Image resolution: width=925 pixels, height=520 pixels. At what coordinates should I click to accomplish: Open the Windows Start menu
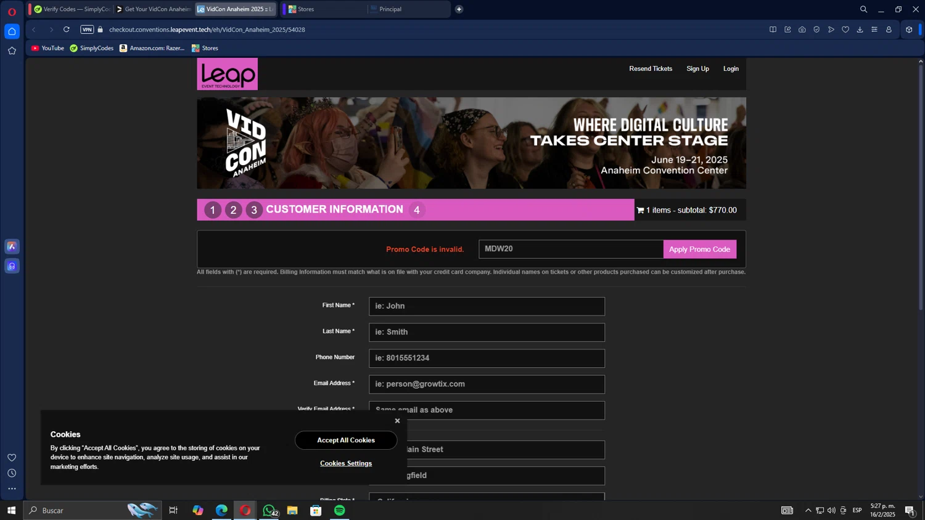coord(11,510)
